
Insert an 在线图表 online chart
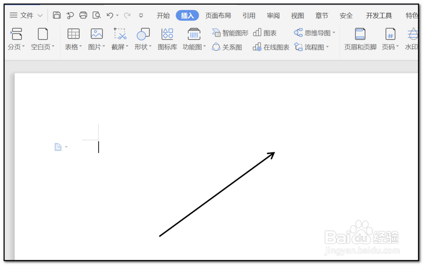271,47
